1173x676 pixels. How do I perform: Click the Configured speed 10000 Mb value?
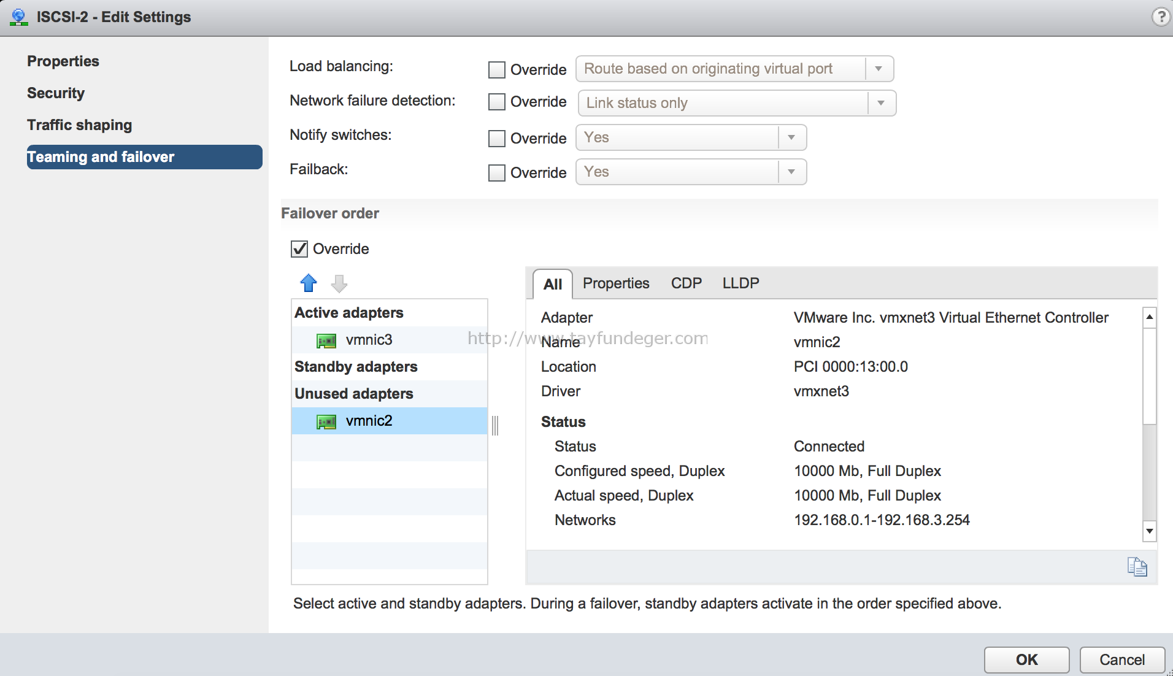[x=867, y=471]
